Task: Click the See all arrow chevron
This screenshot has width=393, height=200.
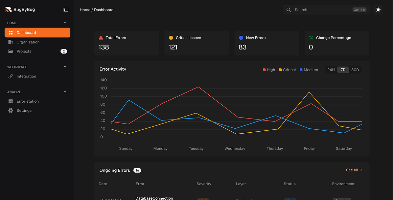Action: click(x=361, y=170)
